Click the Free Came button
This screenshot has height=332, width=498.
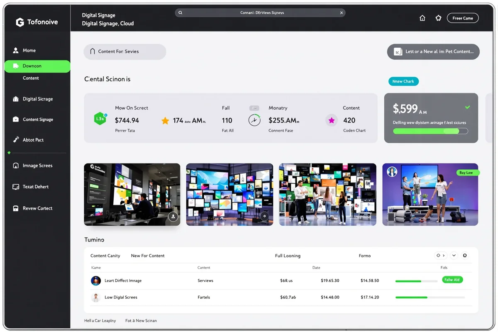(x=463, y=18)
